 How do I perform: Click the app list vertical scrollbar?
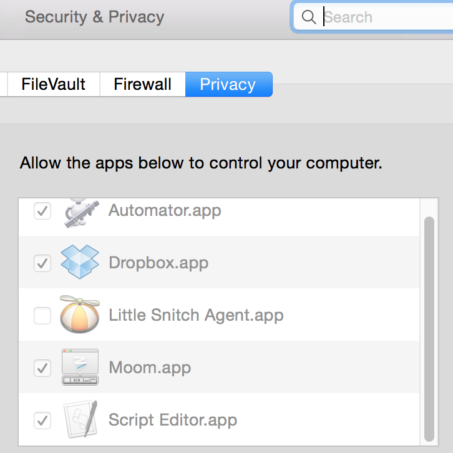click(x=429, y=324)
